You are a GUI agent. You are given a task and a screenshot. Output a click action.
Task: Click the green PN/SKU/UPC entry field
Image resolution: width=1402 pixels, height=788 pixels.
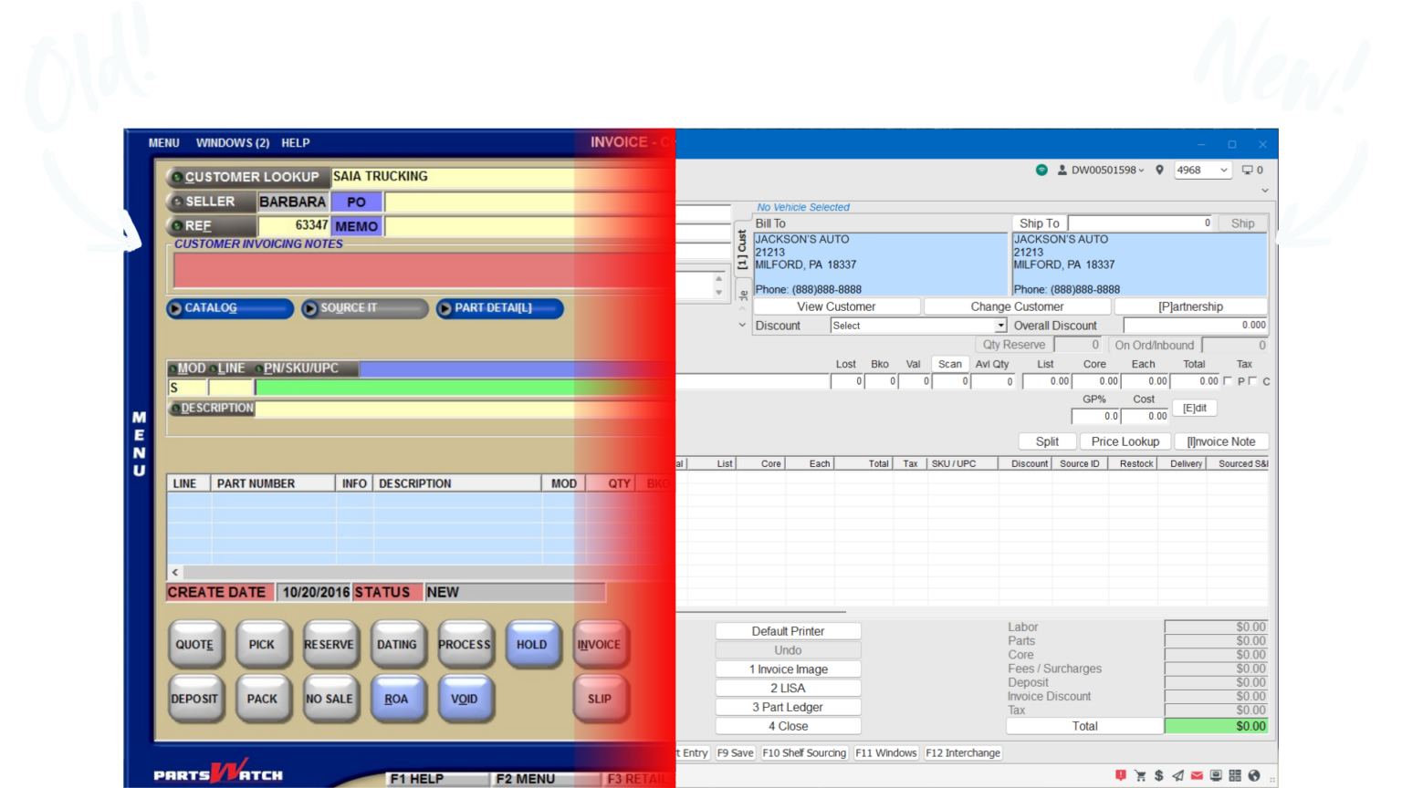point(465,388)
